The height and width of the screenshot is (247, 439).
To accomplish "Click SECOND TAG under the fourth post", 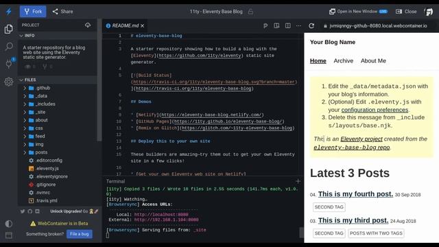I will (x=329, y=207).
